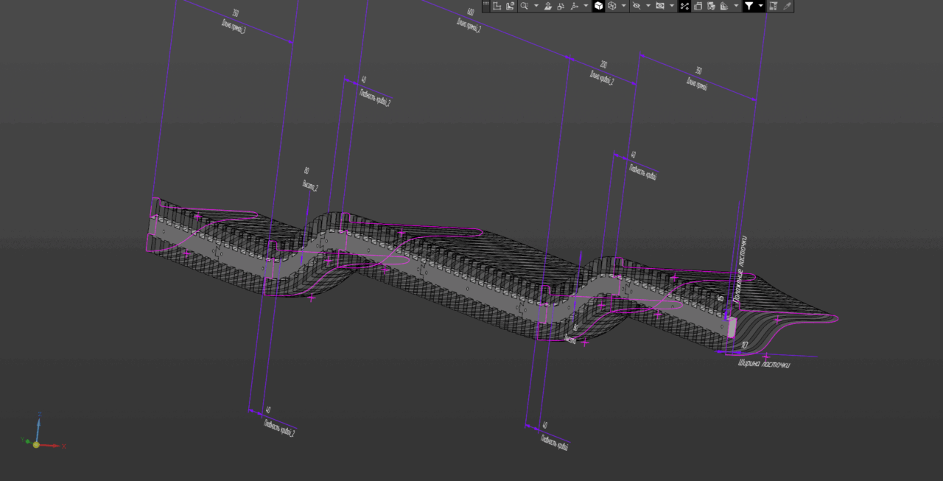Toggle the highlighted connected-nodes icon
Image resolution: width=943 pixels, height=481 pixels.
pyautogui.click(x=684, y=6)
